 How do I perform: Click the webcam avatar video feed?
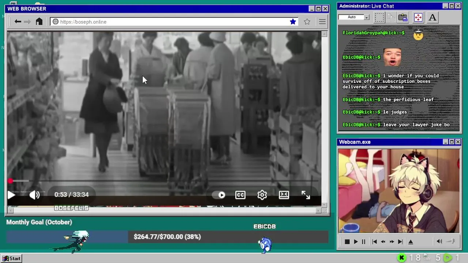tap(399, 191)
